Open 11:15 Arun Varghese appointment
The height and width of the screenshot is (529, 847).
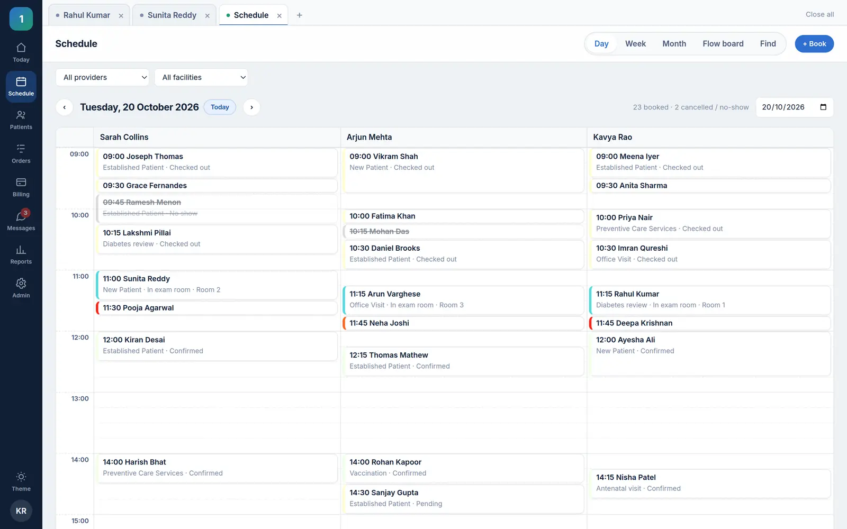pyautogui.click(x=463, y=300)
